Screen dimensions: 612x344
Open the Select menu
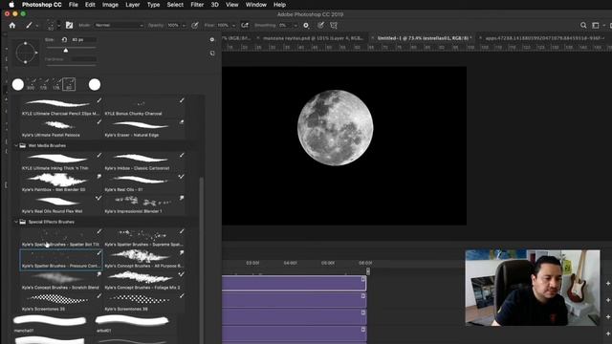(175, 5)
